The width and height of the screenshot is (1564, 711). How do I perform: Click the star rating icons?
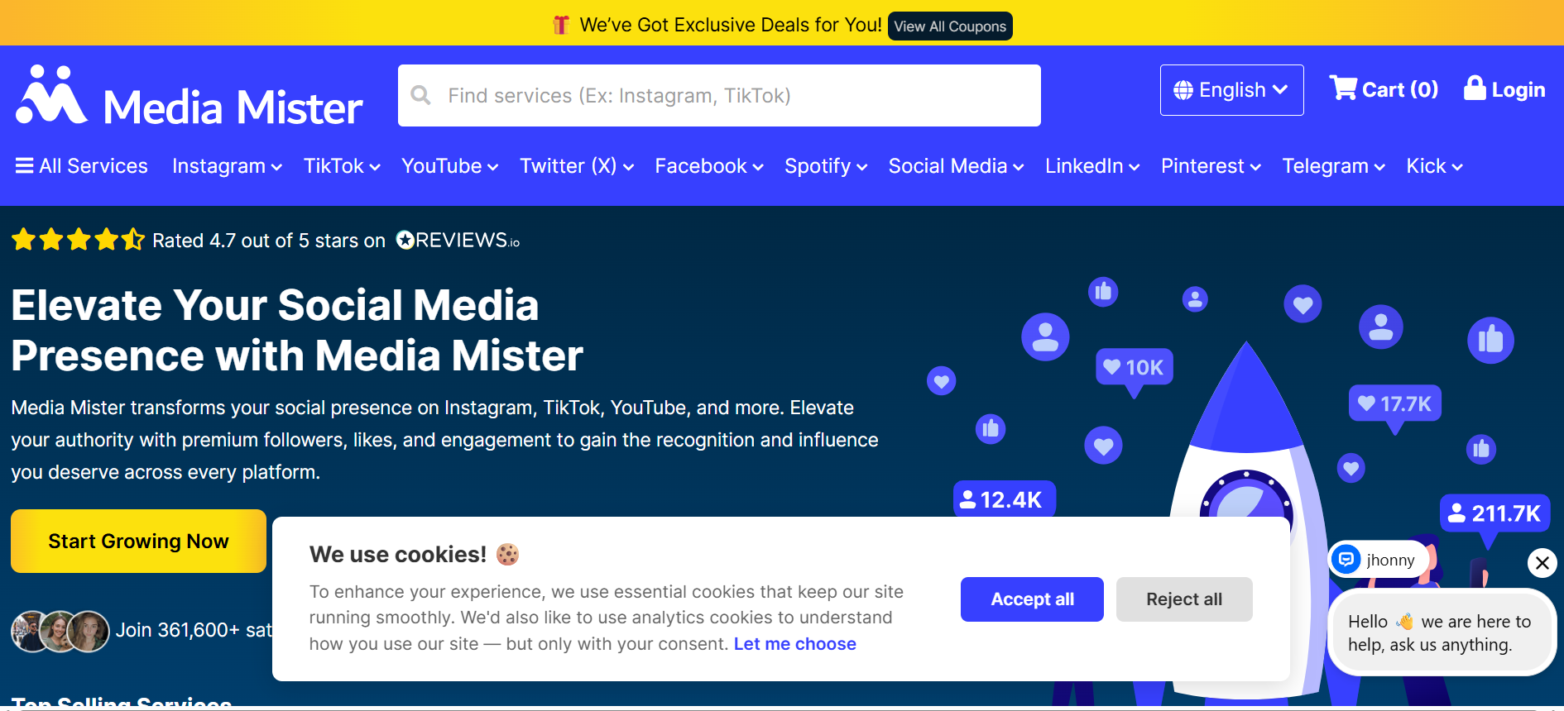[79, 240]
